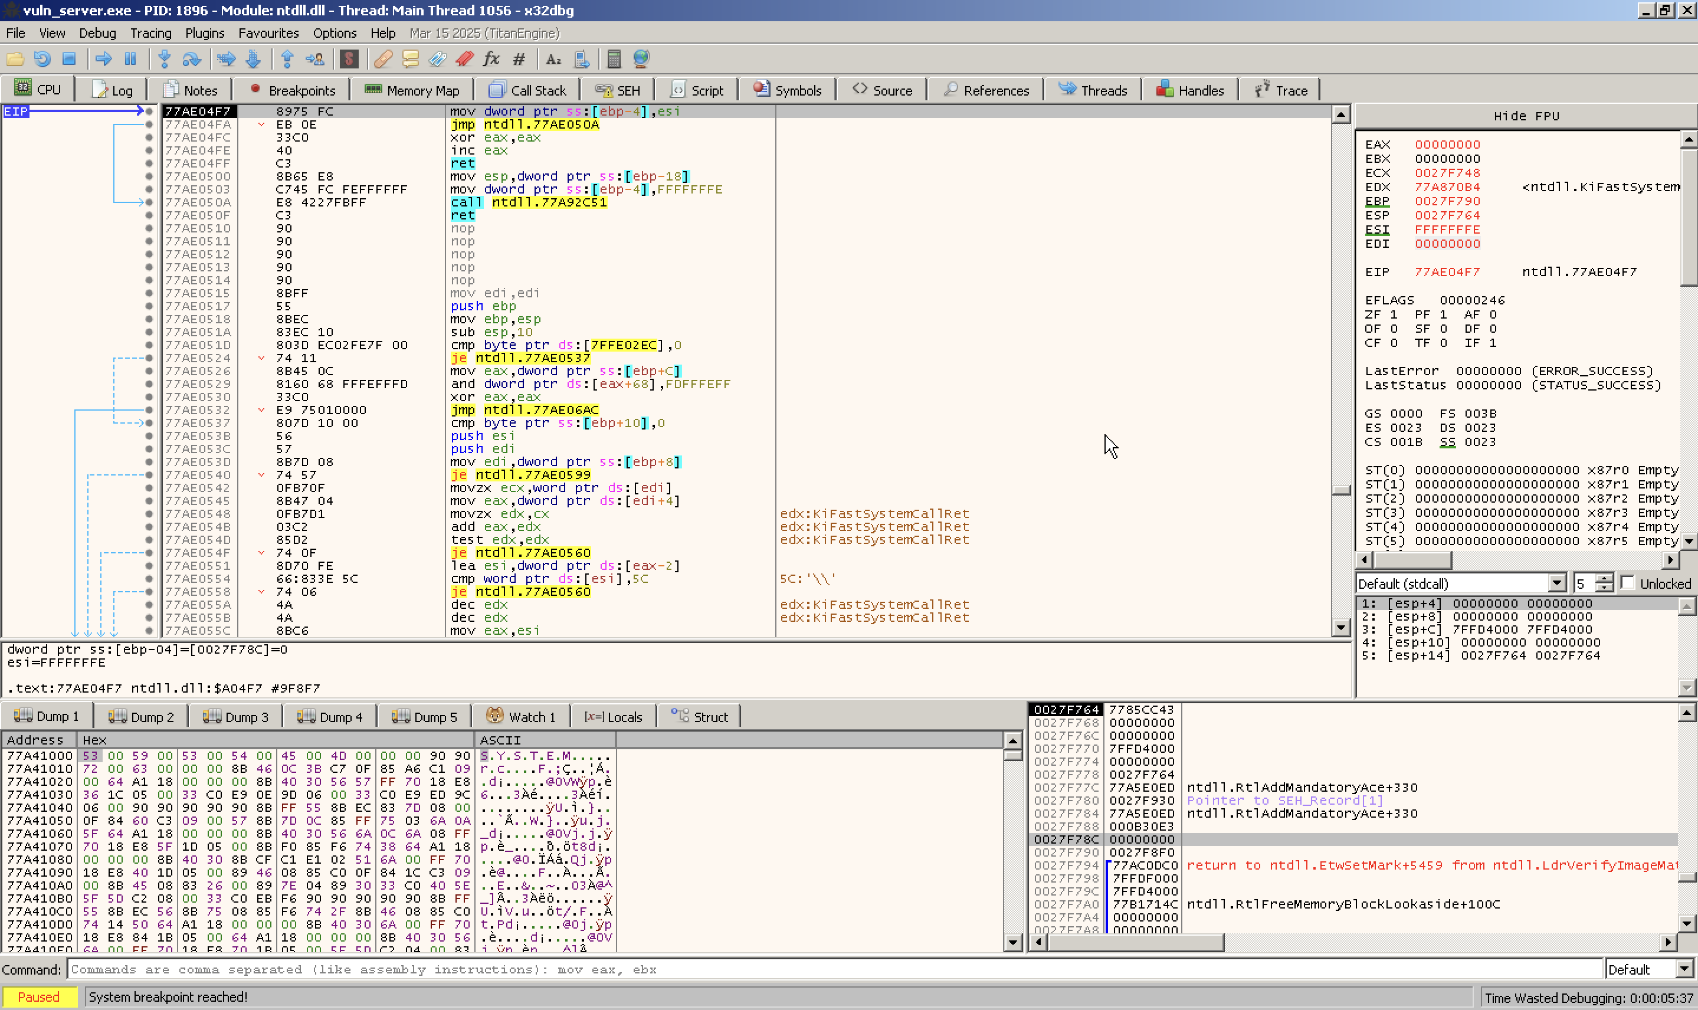Toggle breakpoint bullet at 77AE054F

pos(149,553)
